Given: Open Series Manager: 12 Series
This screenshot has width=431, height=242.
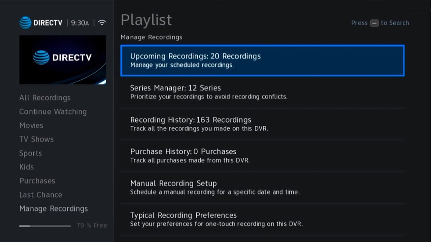Looking at the screenshot, I should point(262,92).
